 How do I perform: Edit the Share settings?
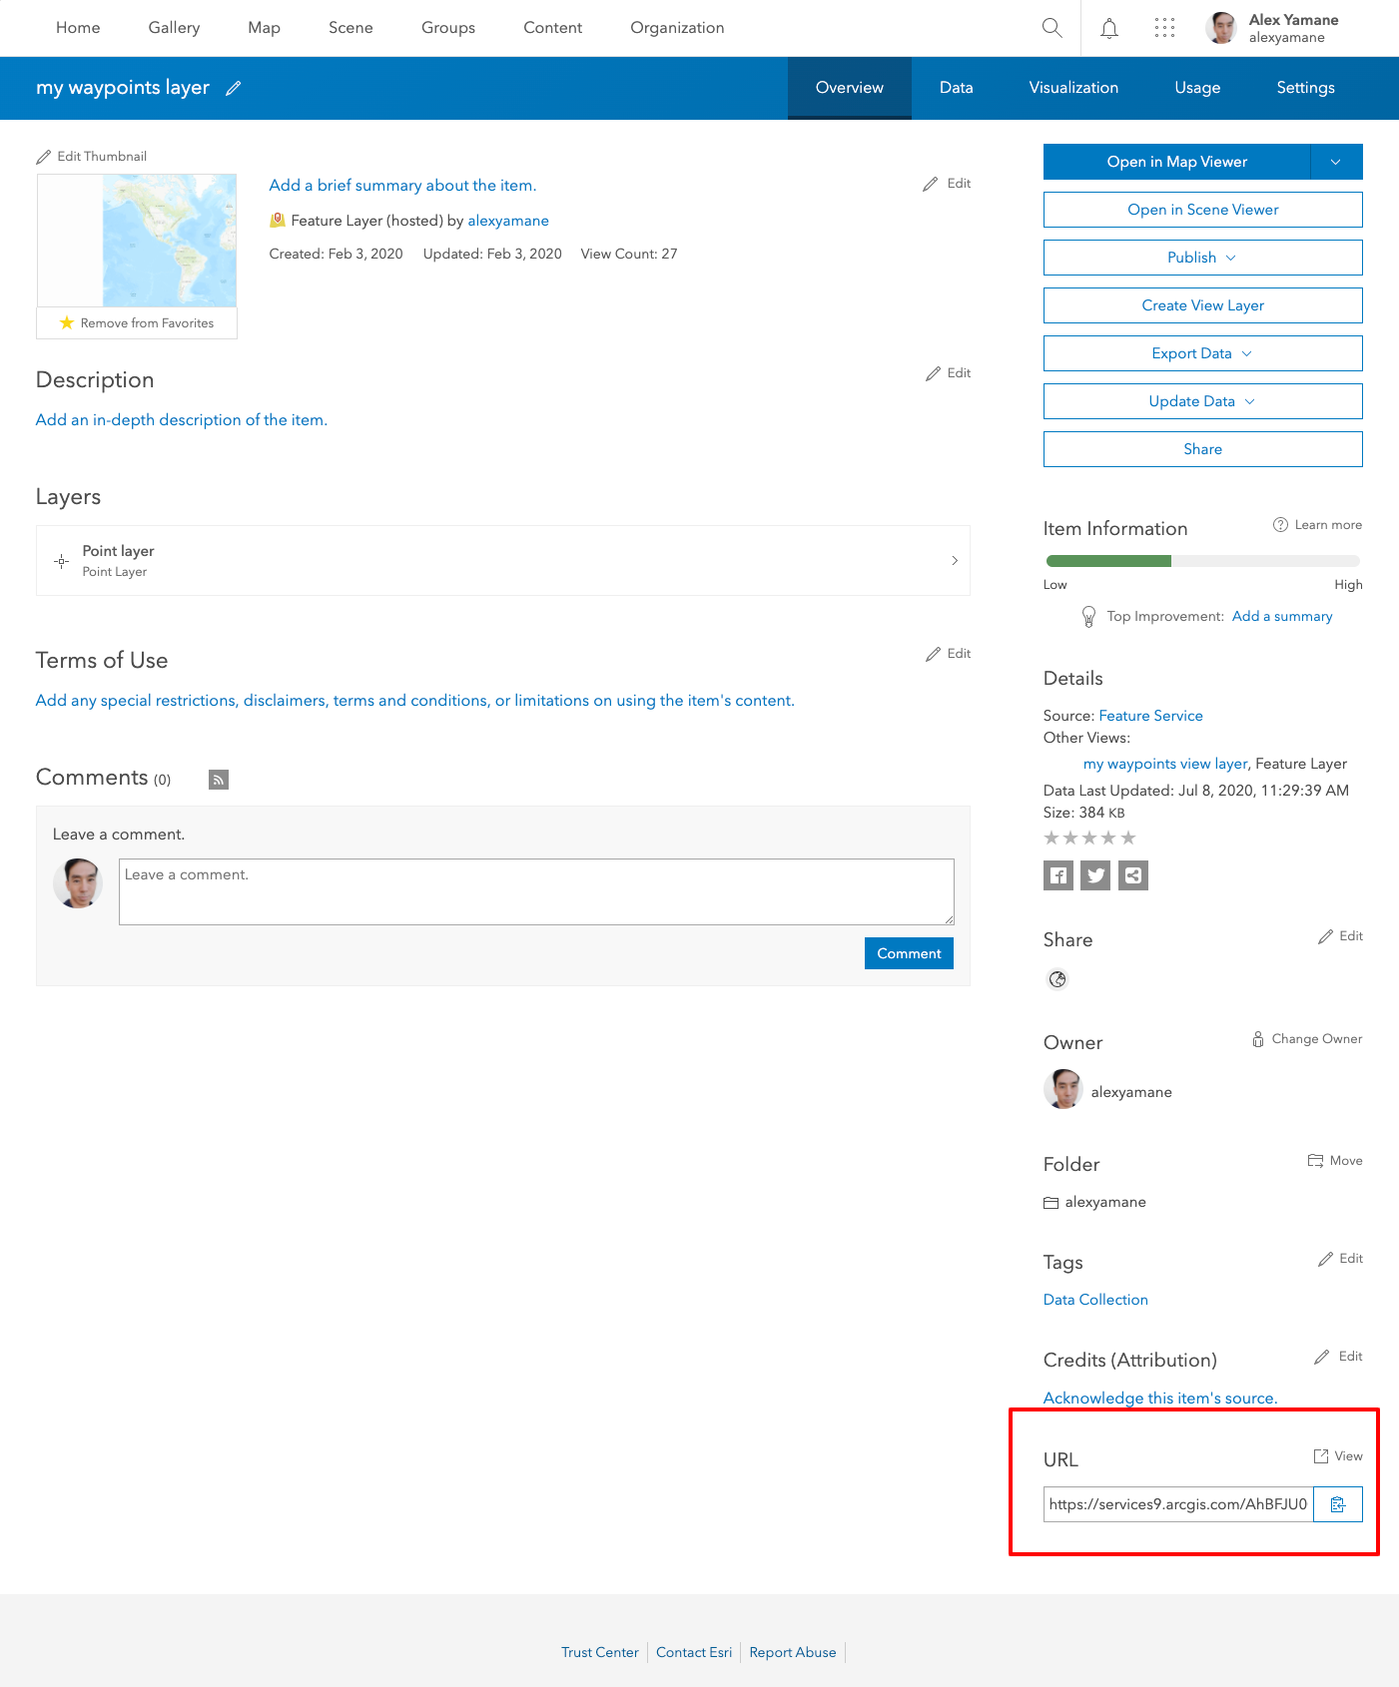(1340, 936)
